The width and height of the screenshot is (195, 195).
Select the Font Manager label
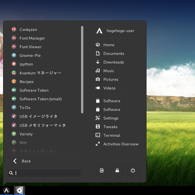click(x=32, y=38)
